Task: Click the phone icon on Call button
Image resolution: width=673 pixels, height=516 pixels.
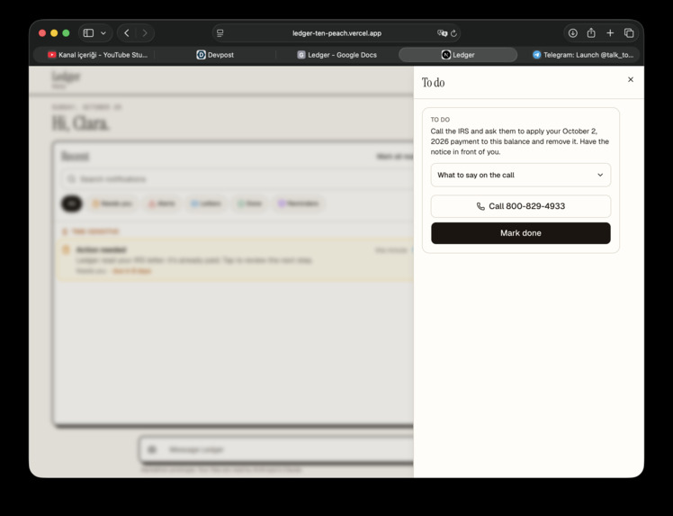Action: 480,206
